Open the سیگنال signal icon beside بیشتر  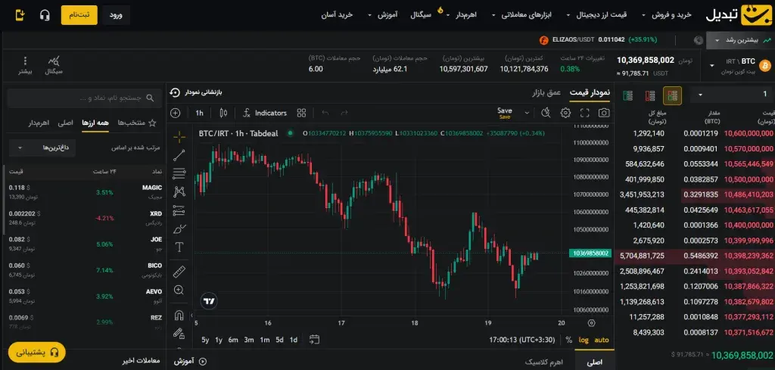click(54, 66)
